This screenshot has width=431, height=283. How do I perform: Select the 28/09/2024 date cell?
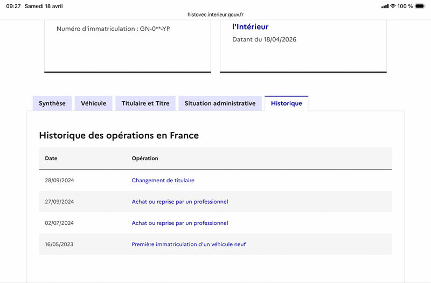click(x=59, y=181)
